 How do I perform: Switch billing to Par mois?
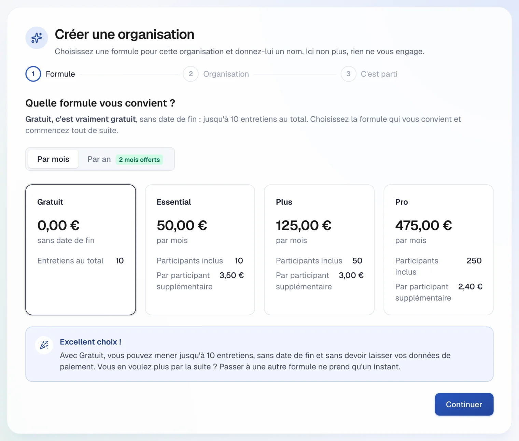coord(53,159)
